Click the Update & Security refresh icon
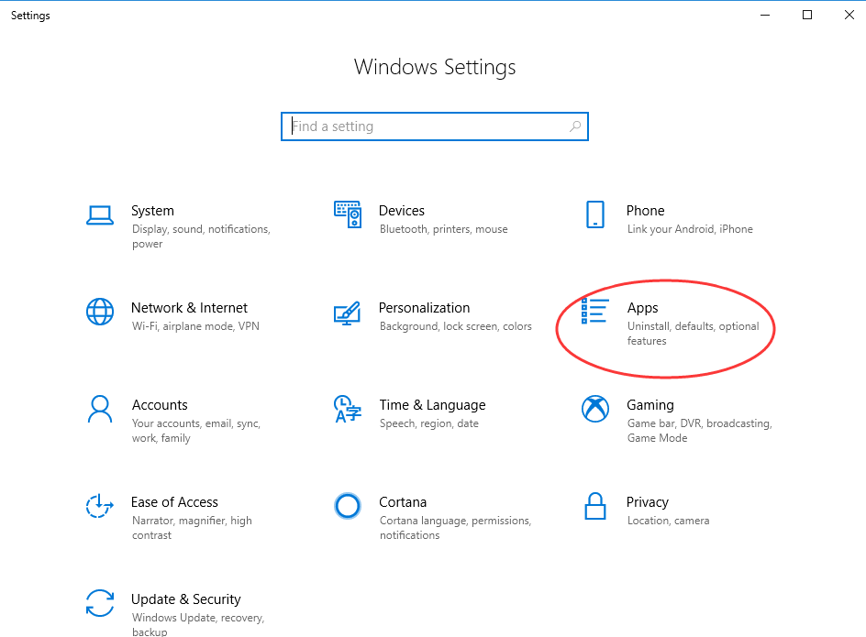The image size is (866, 637). 100,603
